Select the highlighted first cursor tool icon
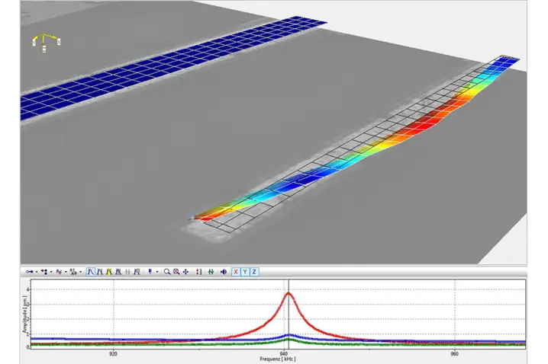 click(x=91, y=272)
